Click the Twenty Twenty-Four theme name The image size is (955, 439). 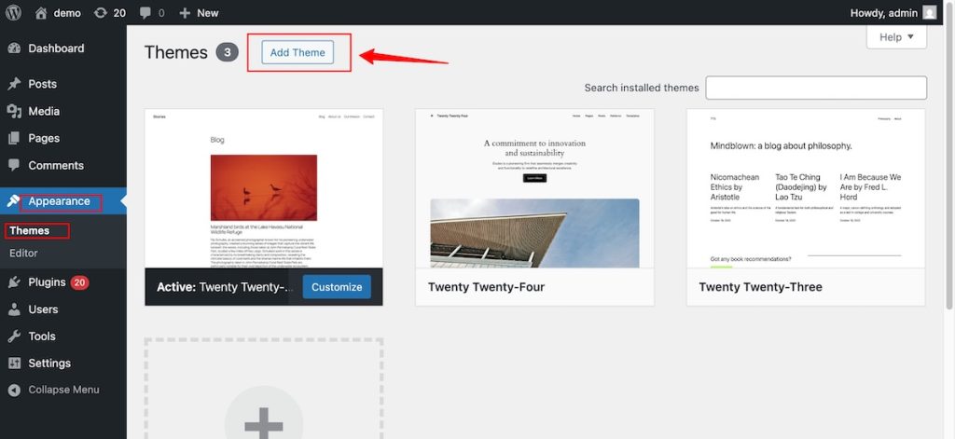[486, 287]
